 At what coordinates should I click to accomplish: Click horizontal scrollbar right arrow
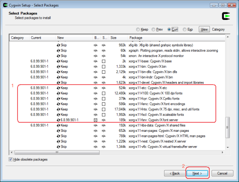[222, 152]
